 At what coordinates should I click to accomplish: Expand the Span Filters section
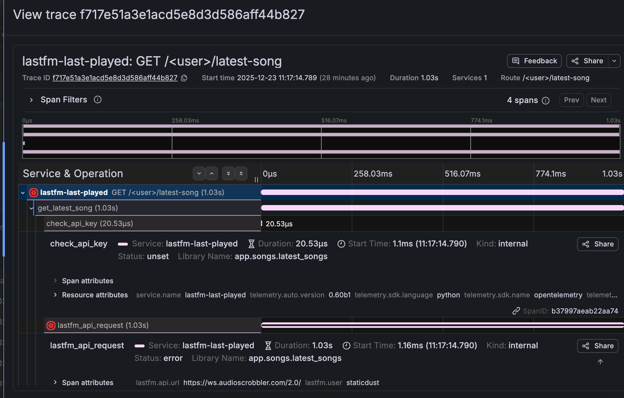click(x=31, y=100)
